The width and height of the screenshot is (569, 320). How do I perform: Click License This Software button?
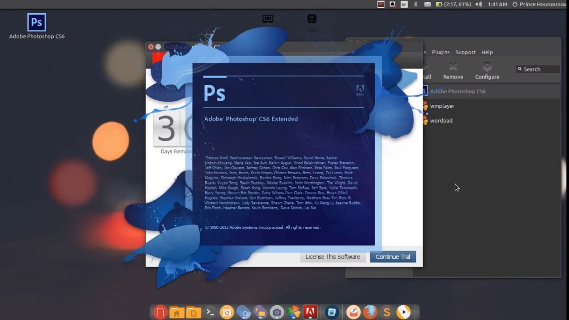(333, 256)
